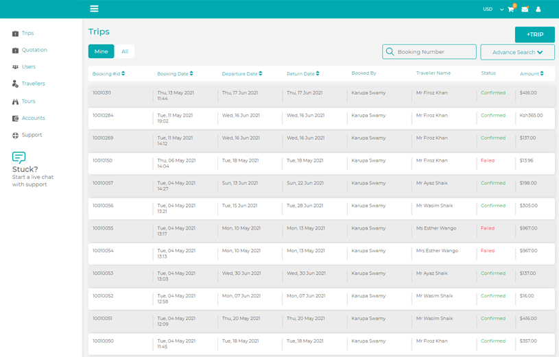Click the Traveller Name column header

click(x=433, y=73)
